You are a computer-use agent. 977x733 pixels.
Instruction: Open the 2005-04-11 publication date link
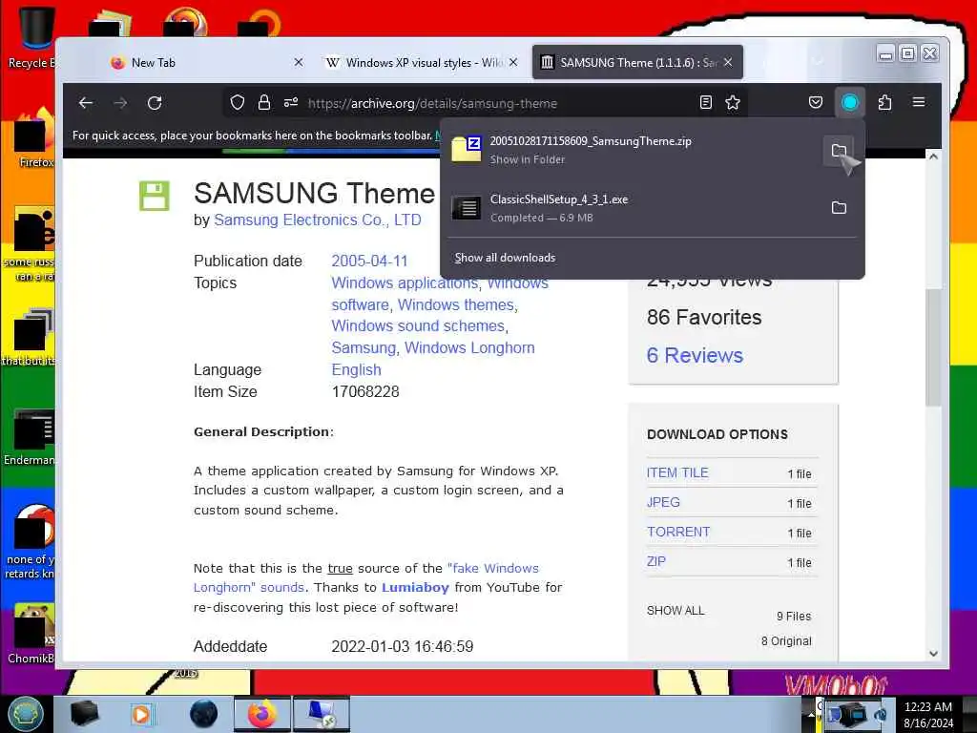369,261
